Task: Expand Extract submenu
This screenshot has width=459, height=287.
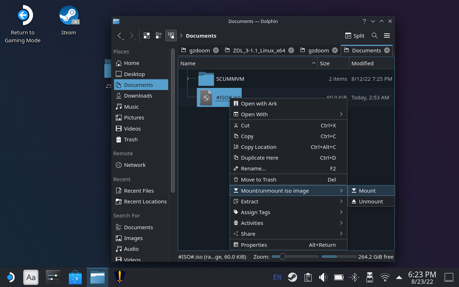Action: tap(288, 202)
